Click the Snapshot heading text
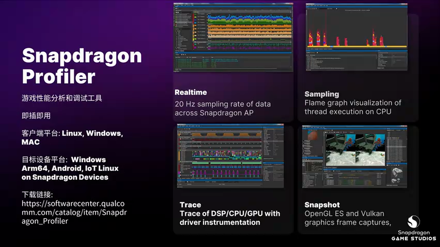440x247 pixels. 322,205
